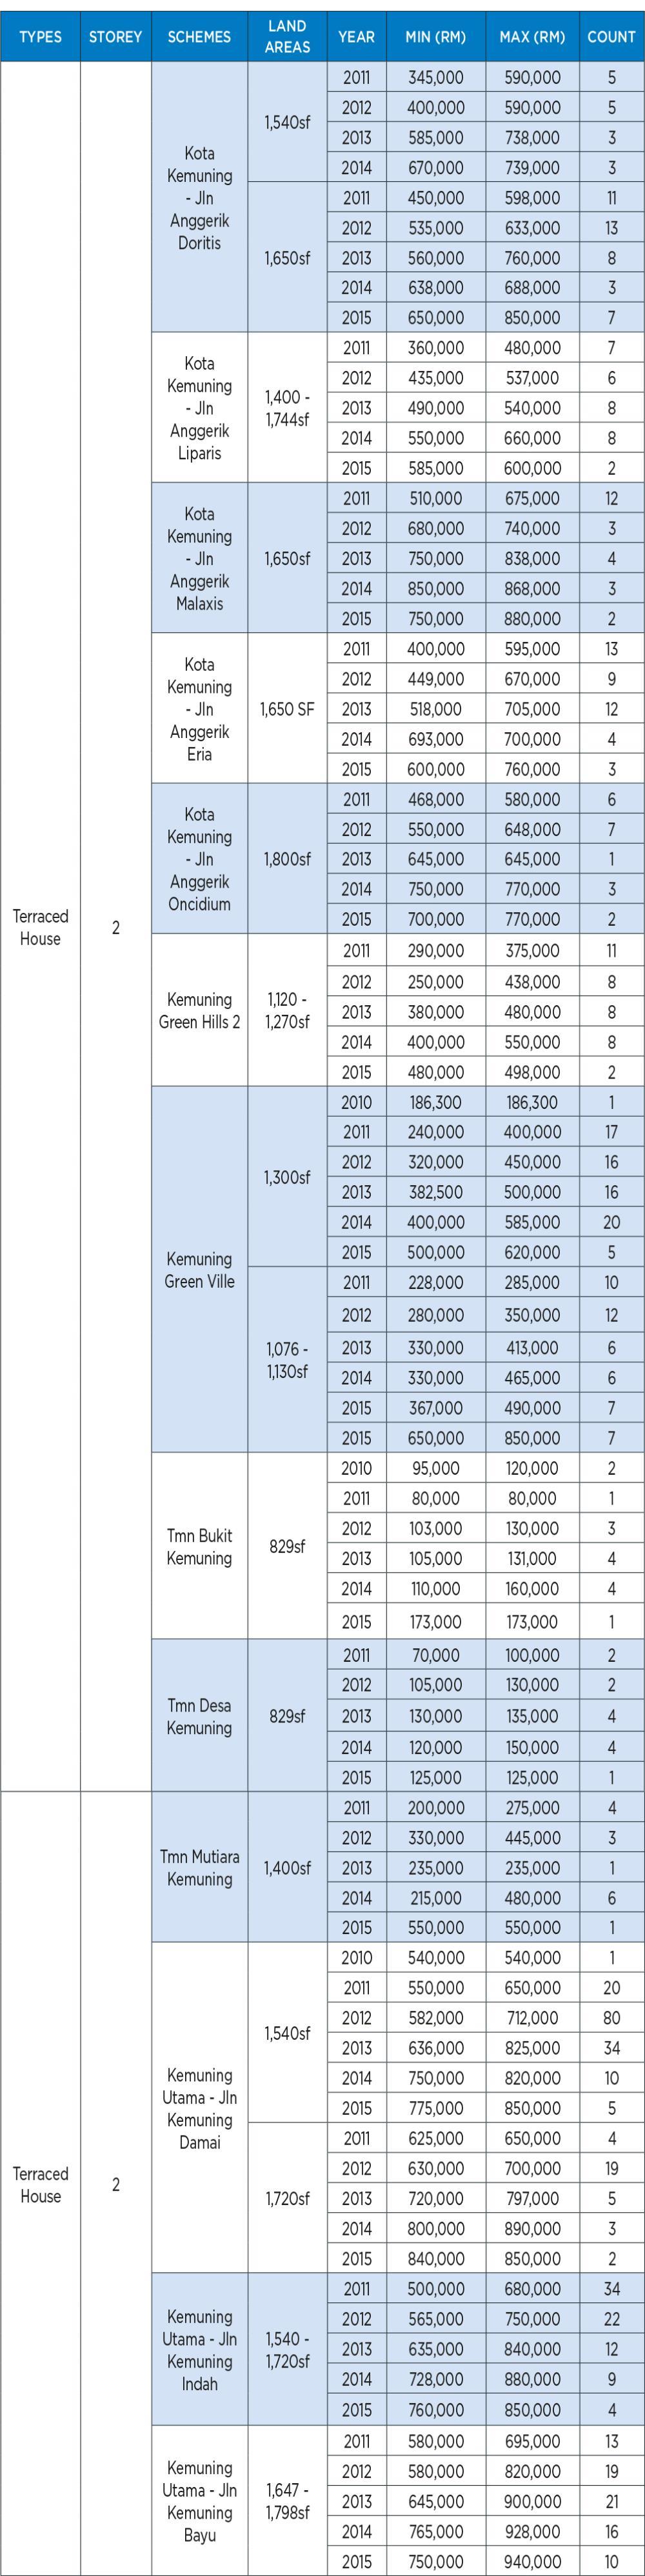Select the Kota Kemuning Jln Anggerik Liparis cell

[x=199, y=407]
